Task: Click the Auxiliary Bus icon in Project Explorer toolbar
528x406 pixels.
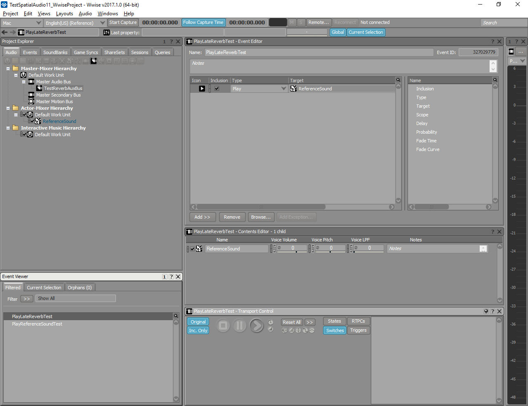Action: (x=94, y=61)
